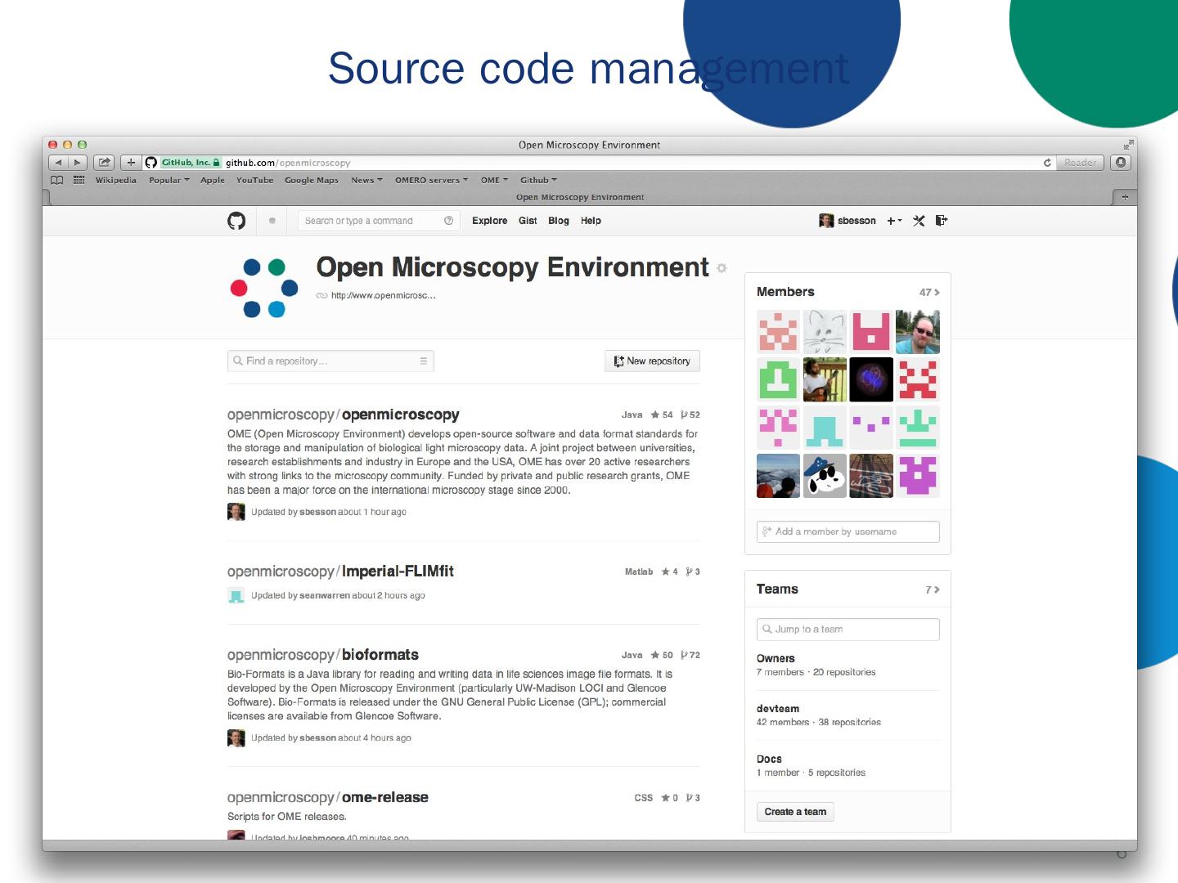
Task: Click the Safari address bar URL
Action: (288, 163)
